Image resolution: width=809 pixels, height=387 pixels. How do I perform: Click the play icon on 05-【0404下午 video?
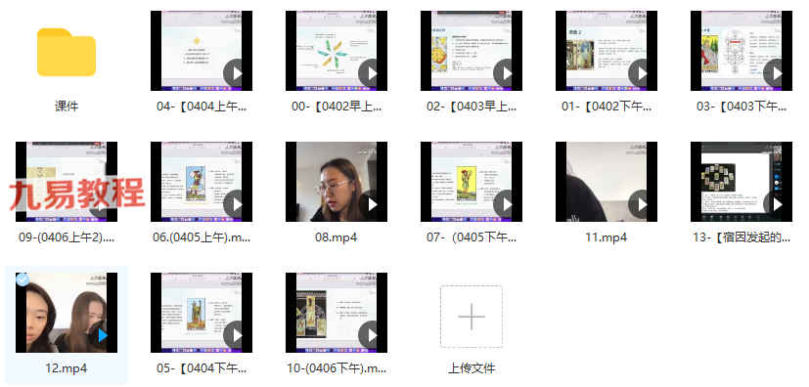point(236,335)
